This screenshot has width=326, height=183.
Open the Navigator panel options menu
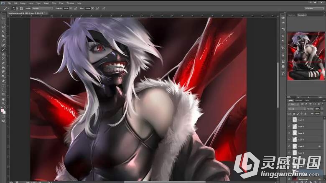pos(324,15)
